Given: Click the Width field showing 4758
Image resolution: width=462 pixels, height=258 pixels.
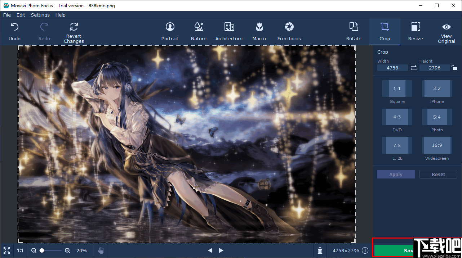Looking at the screenshot, I should click(x=392, y=68).
